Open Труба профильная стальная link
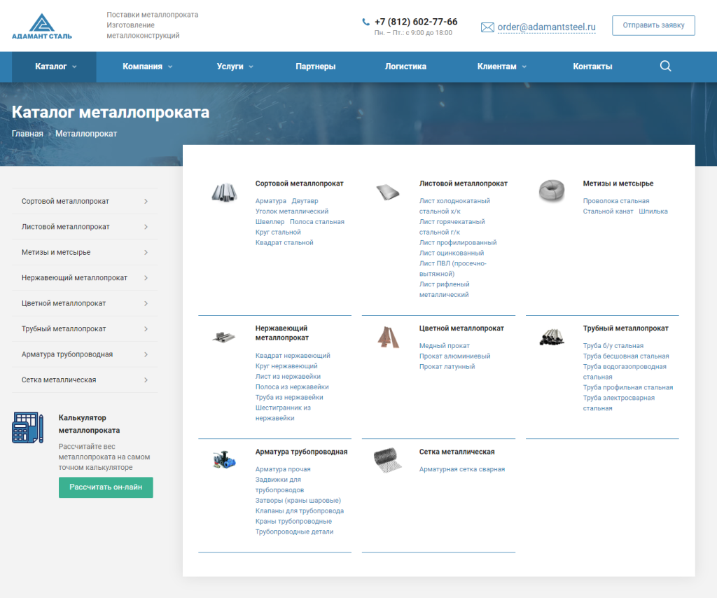Image resolution: width=717 pixels, height=598 pixels. tap(628, 387)
